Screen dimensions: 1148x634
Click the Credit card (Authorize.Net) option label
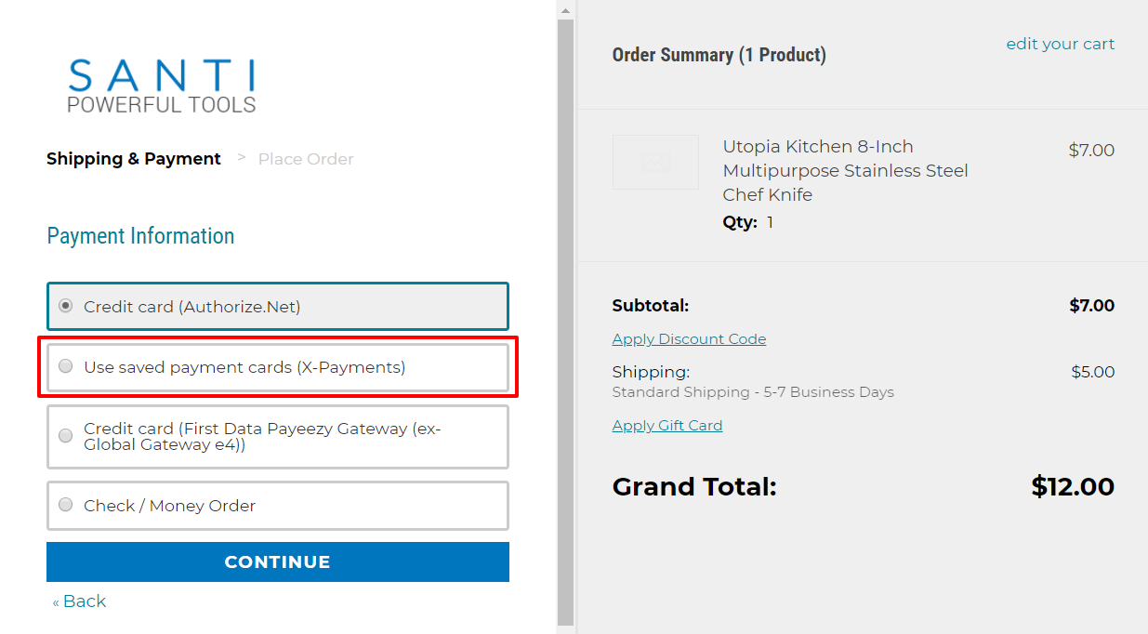pos(192,307)
